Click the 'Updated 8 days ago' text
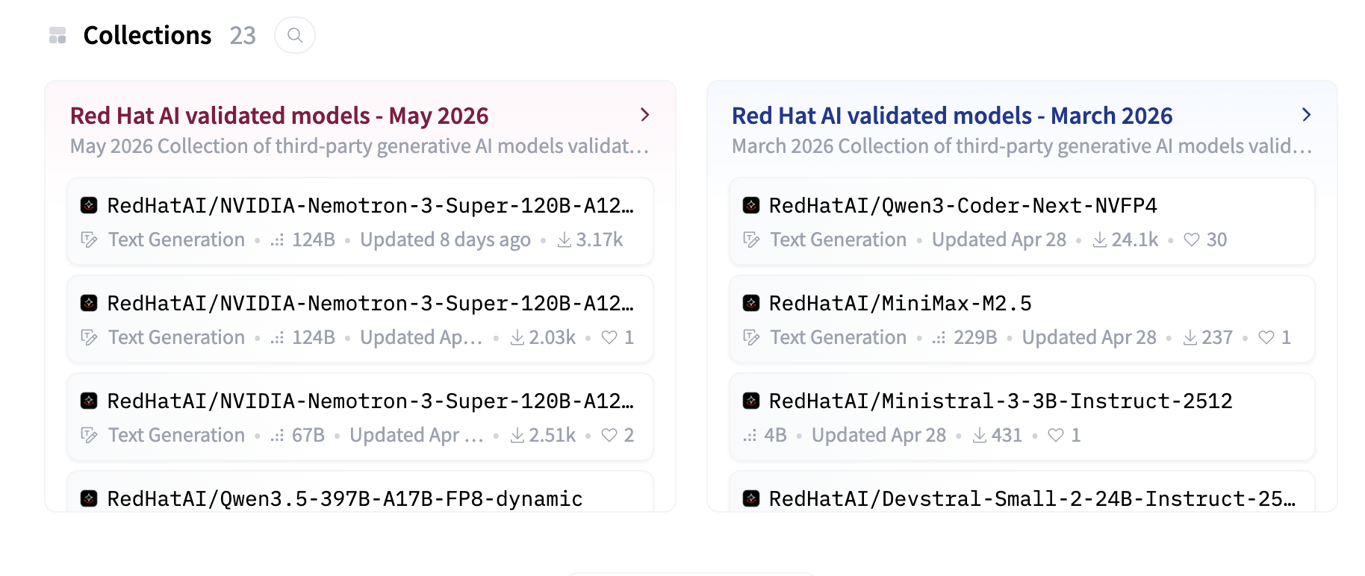The height and width of the screenshot is (576, 1365). (445, 240)
